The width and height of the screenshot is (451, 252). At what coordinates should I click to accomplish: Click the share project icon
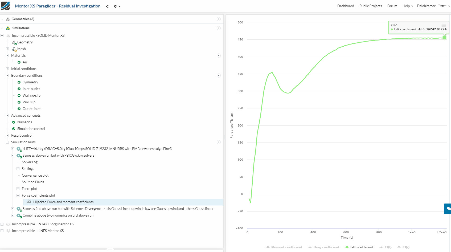tap(107, 6)
